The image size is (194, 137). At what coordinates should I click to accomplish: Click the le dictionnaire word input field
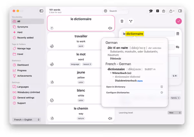tap(148, 34)
